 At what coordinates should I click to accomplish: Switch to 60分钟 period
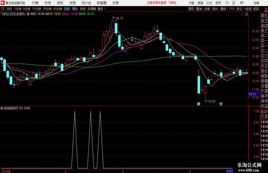pos(58,9)
